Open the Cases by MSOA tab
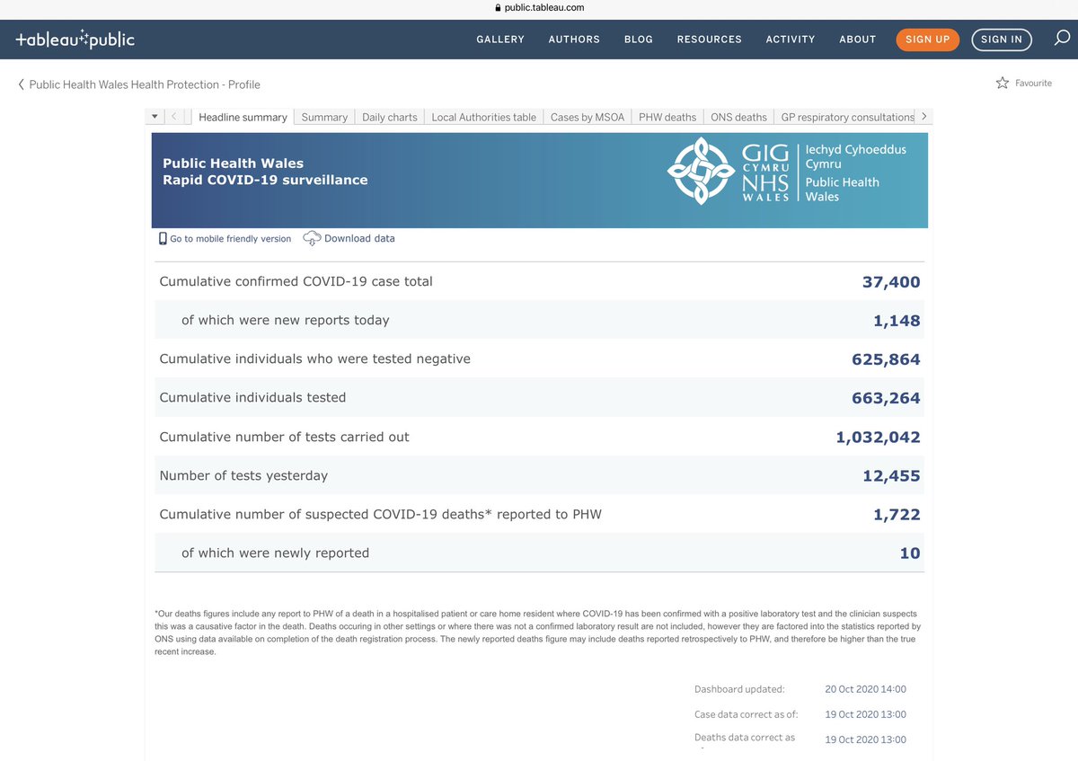 pos(588,117)
